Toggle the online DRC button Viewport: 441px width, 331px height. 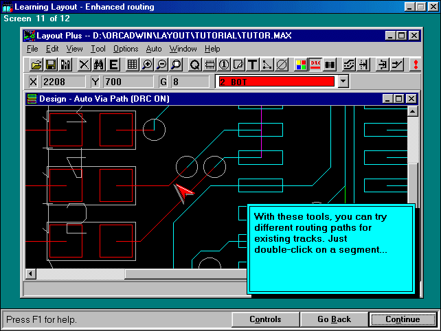(x=315, y=65)
